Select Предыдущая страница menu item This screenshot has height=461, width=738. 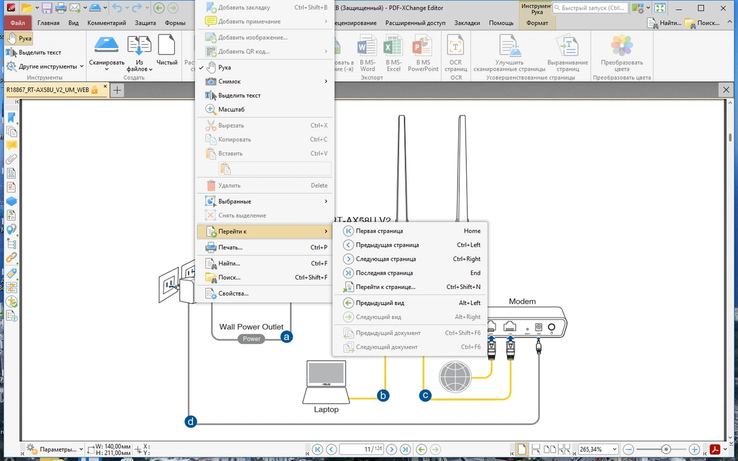[410, 245]
